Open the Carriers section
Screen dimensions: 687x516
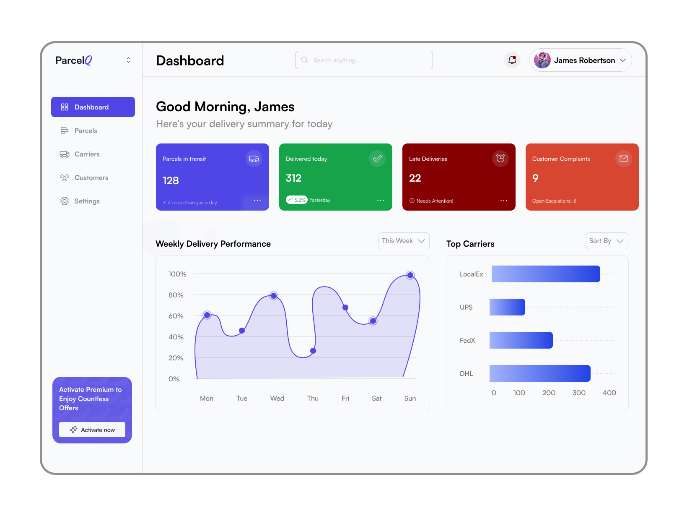87,154
